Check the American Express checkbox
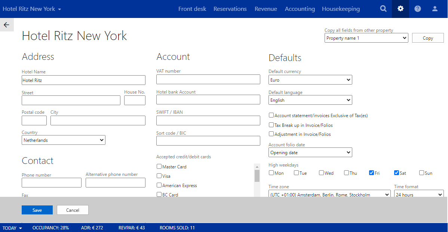Screen dimensions: 448x232 [x=159, y=185]
